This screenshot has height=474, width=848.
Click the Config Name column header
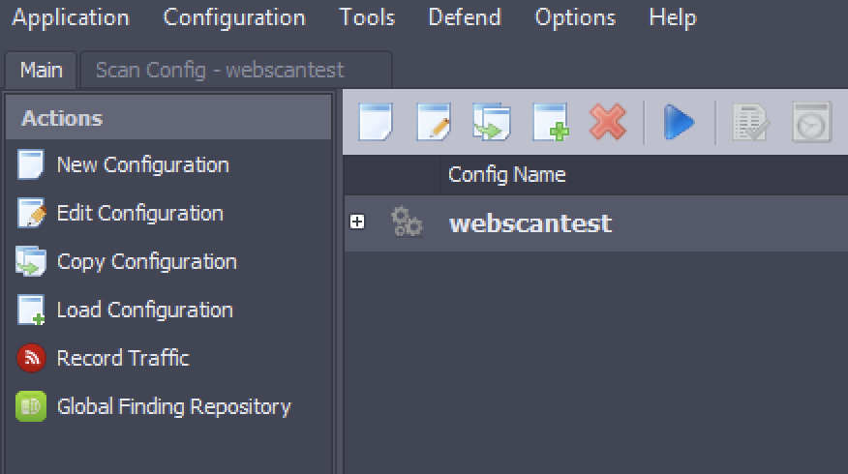pyautogui.click(x=506, y=175)
